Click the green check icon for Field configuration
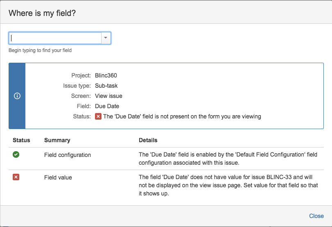Image resolution: width=332 pixels, height=227 pixels. point(16,154)
